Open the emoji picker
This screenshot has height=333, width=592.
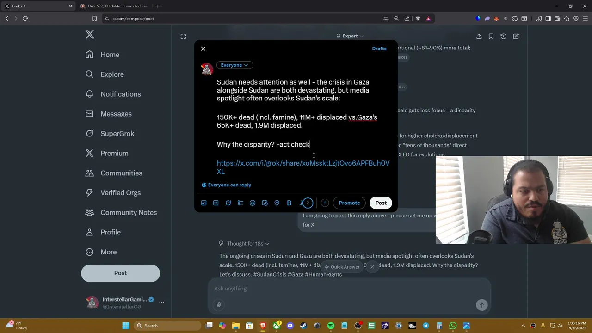(x=253, y=203)
